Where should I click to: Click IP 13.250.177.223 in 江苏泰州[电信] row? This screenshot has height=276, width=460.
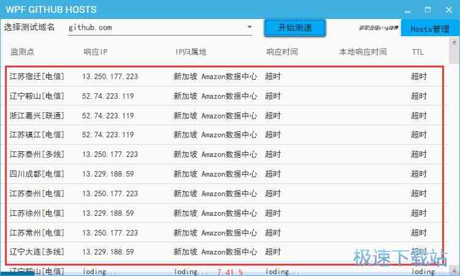click(110, 194)
